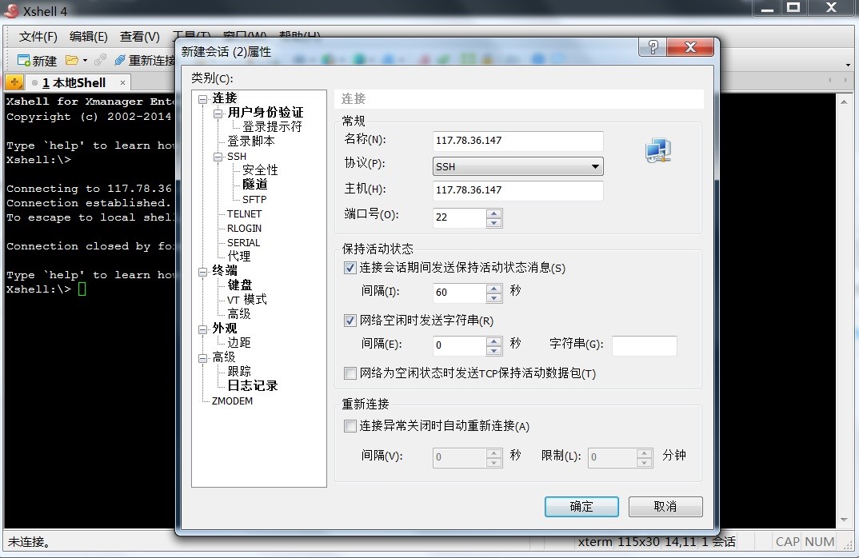Click the 新建 new session toolbar icon
859x558 pixels.
tap(36, 60)
